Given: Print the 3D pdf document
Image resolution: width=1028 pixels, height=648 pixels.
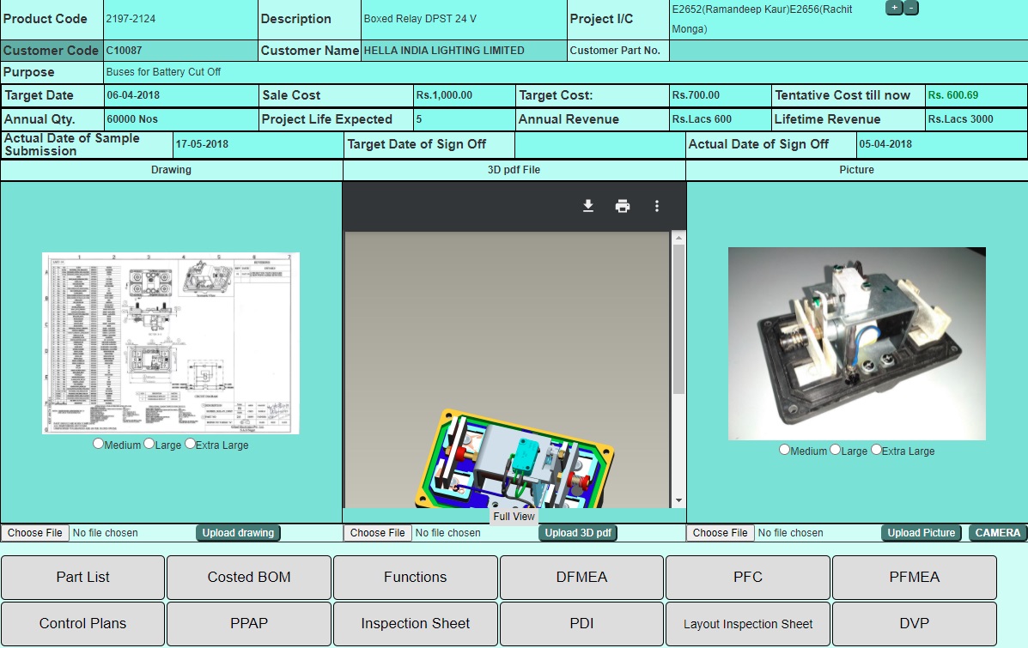Looking at the screenshot, I should tap(623, 206).
